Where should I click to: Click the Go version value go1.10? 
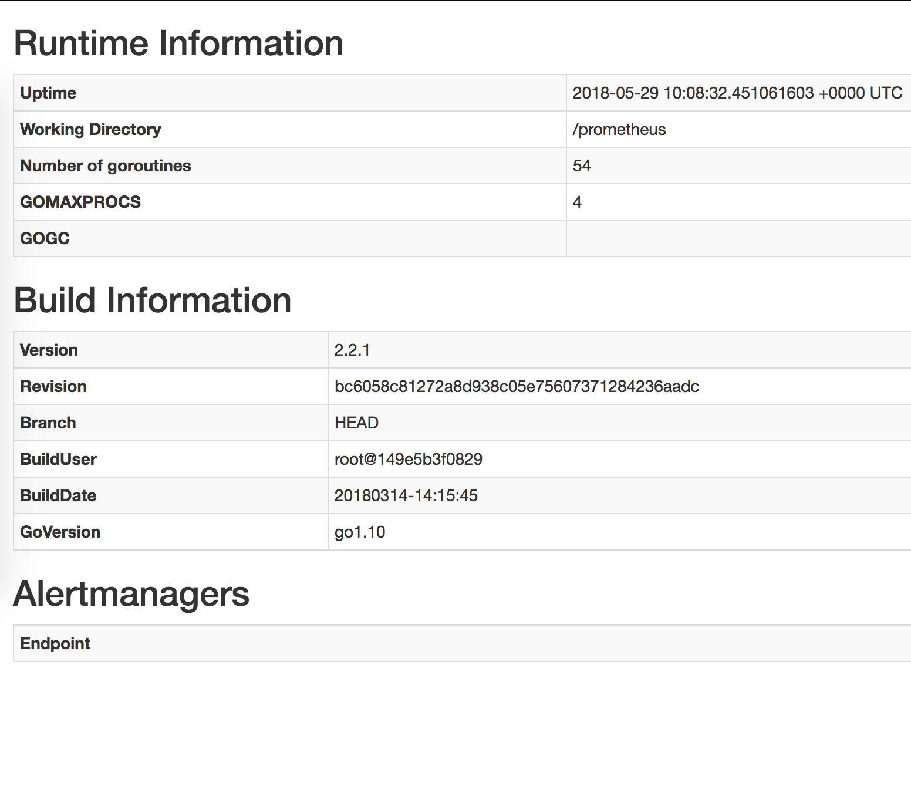pos(360,532)
